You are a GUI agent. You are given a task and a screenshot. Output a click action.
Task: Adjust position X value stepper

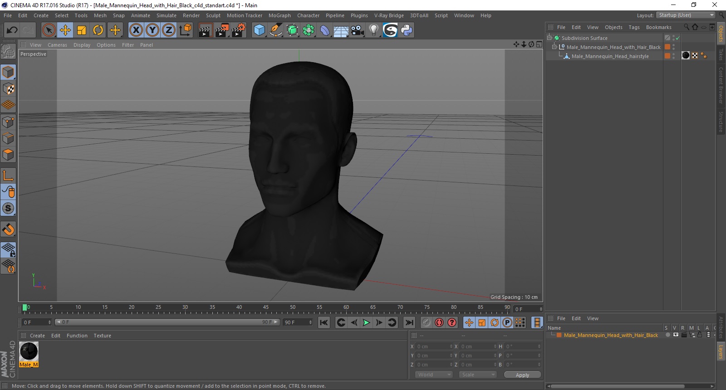451,346
